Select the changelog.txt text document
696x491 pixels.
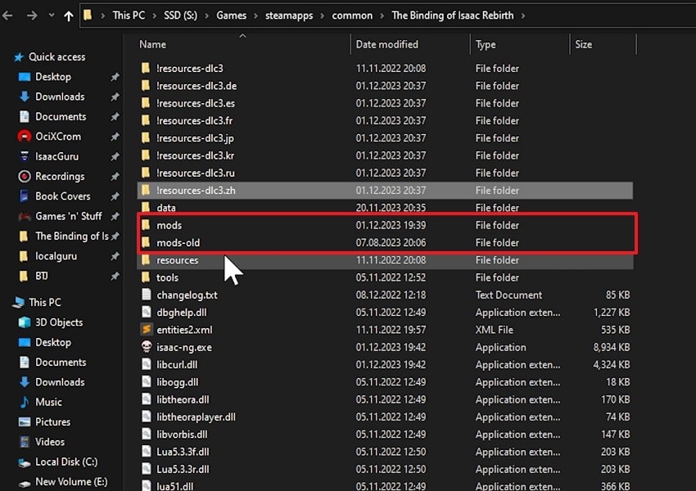click(x=185, y=295)
